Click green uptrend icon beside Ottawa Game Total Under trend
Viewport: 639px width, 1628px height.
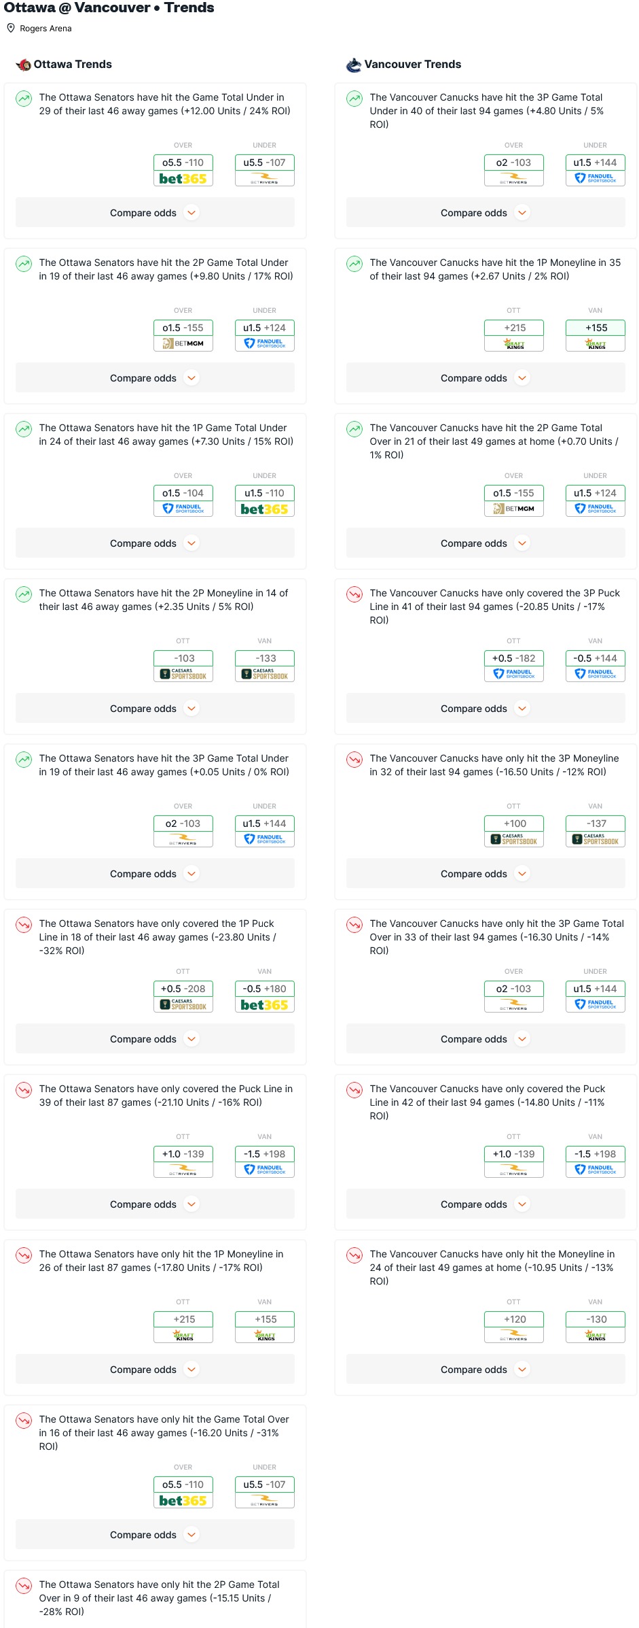point(24,99)
